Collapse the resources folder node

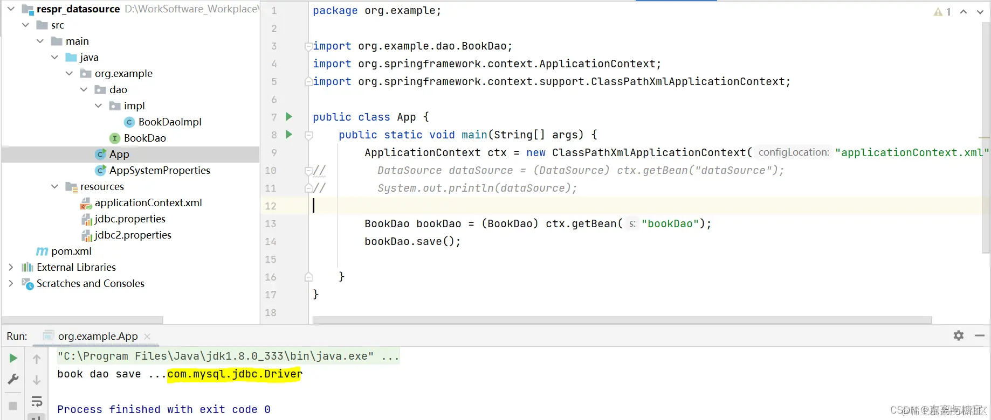click(54, 187)
